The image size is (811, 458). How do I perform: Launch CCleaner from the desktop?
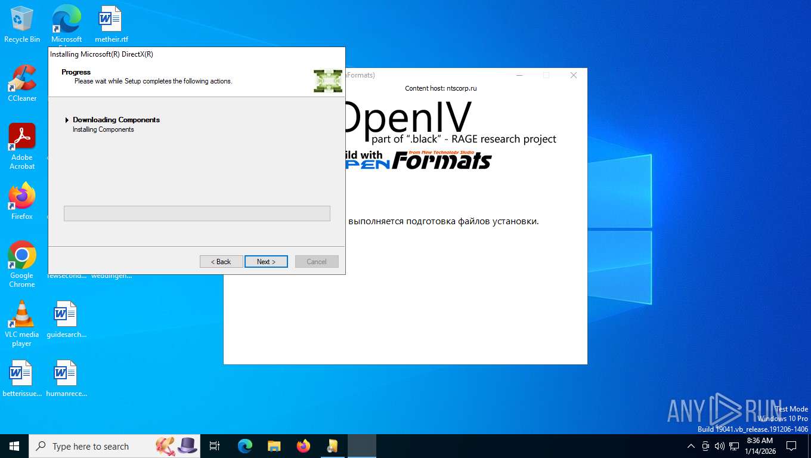coord(22,83)
